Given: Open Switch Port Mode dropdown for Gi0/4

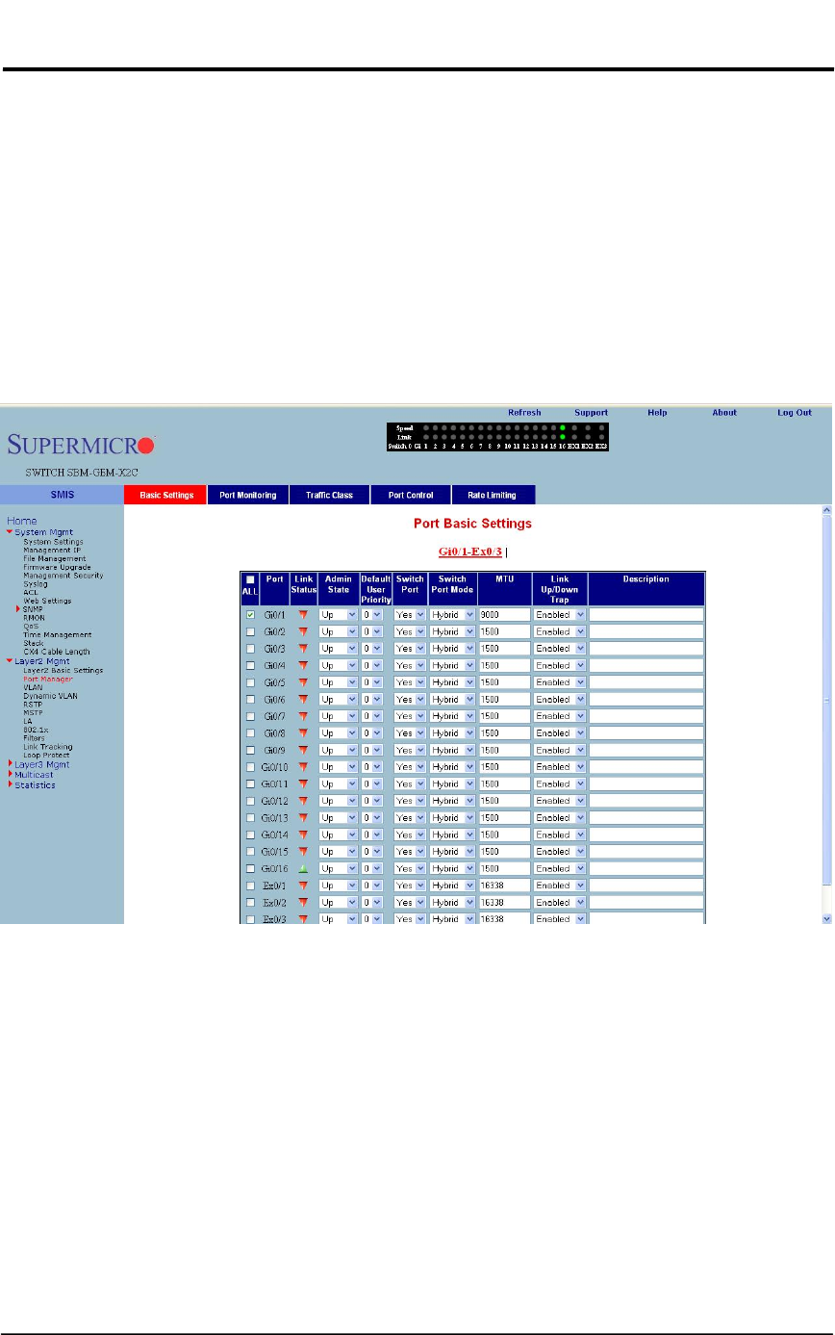Looking at the screenshot, I should 452,666.
